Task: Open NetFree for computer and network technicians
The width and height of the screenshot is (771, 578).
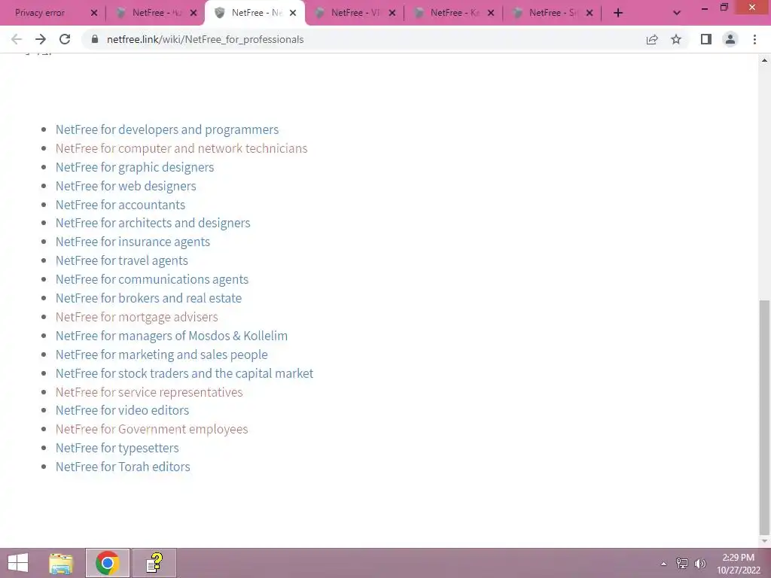Action: (181, 148)
